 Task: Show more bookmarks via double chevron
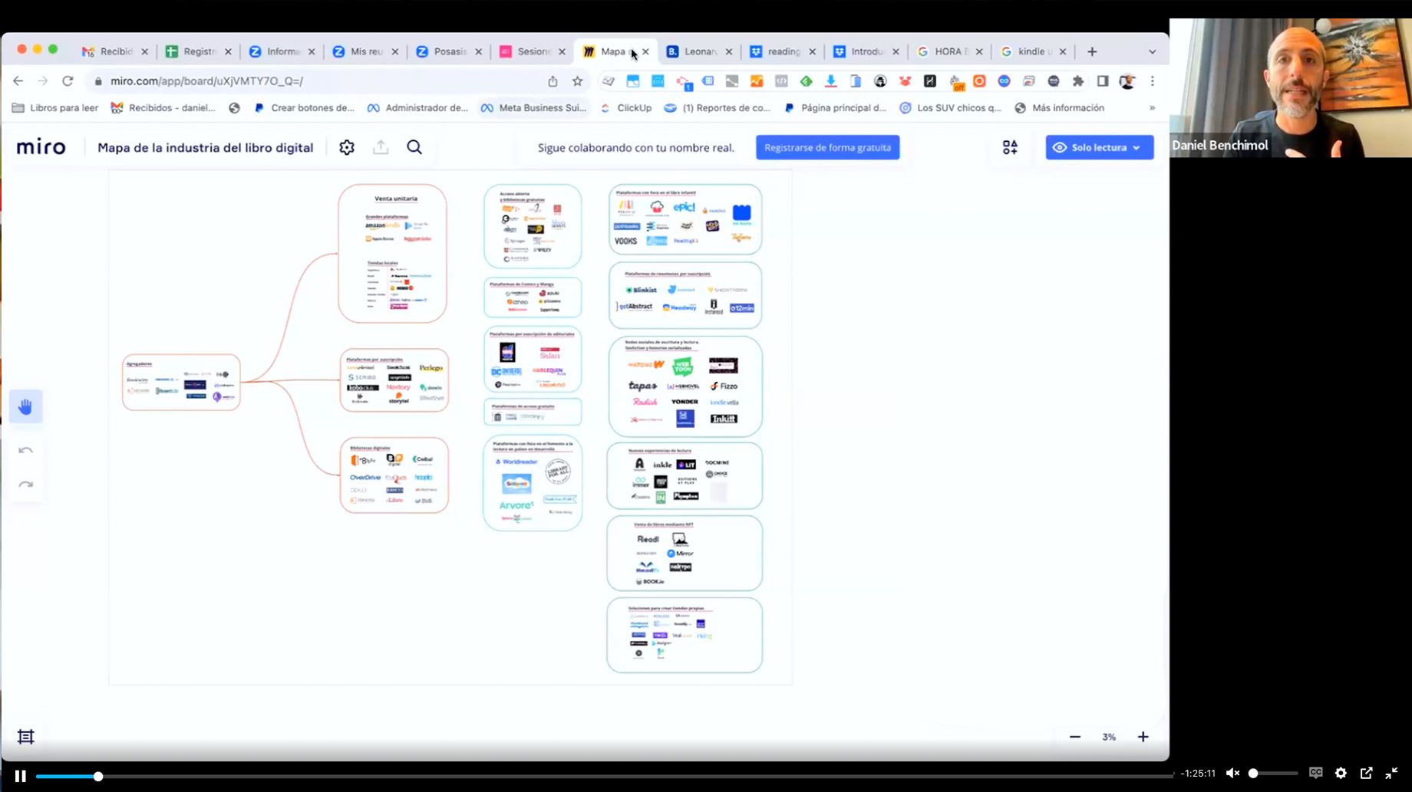(x=1152, y=108)
